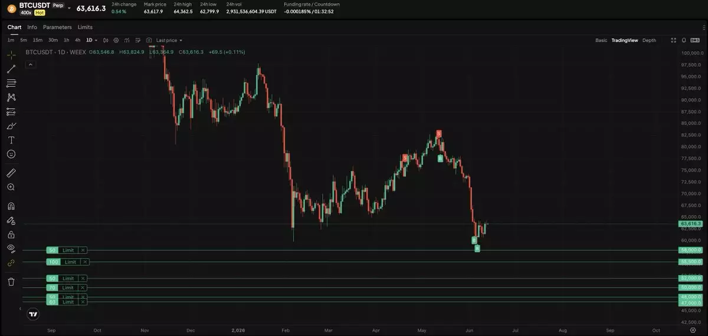This screenshot has height=336, width=708.
Task: Open the candlestick chart type icon
Action: click(106, 40)
